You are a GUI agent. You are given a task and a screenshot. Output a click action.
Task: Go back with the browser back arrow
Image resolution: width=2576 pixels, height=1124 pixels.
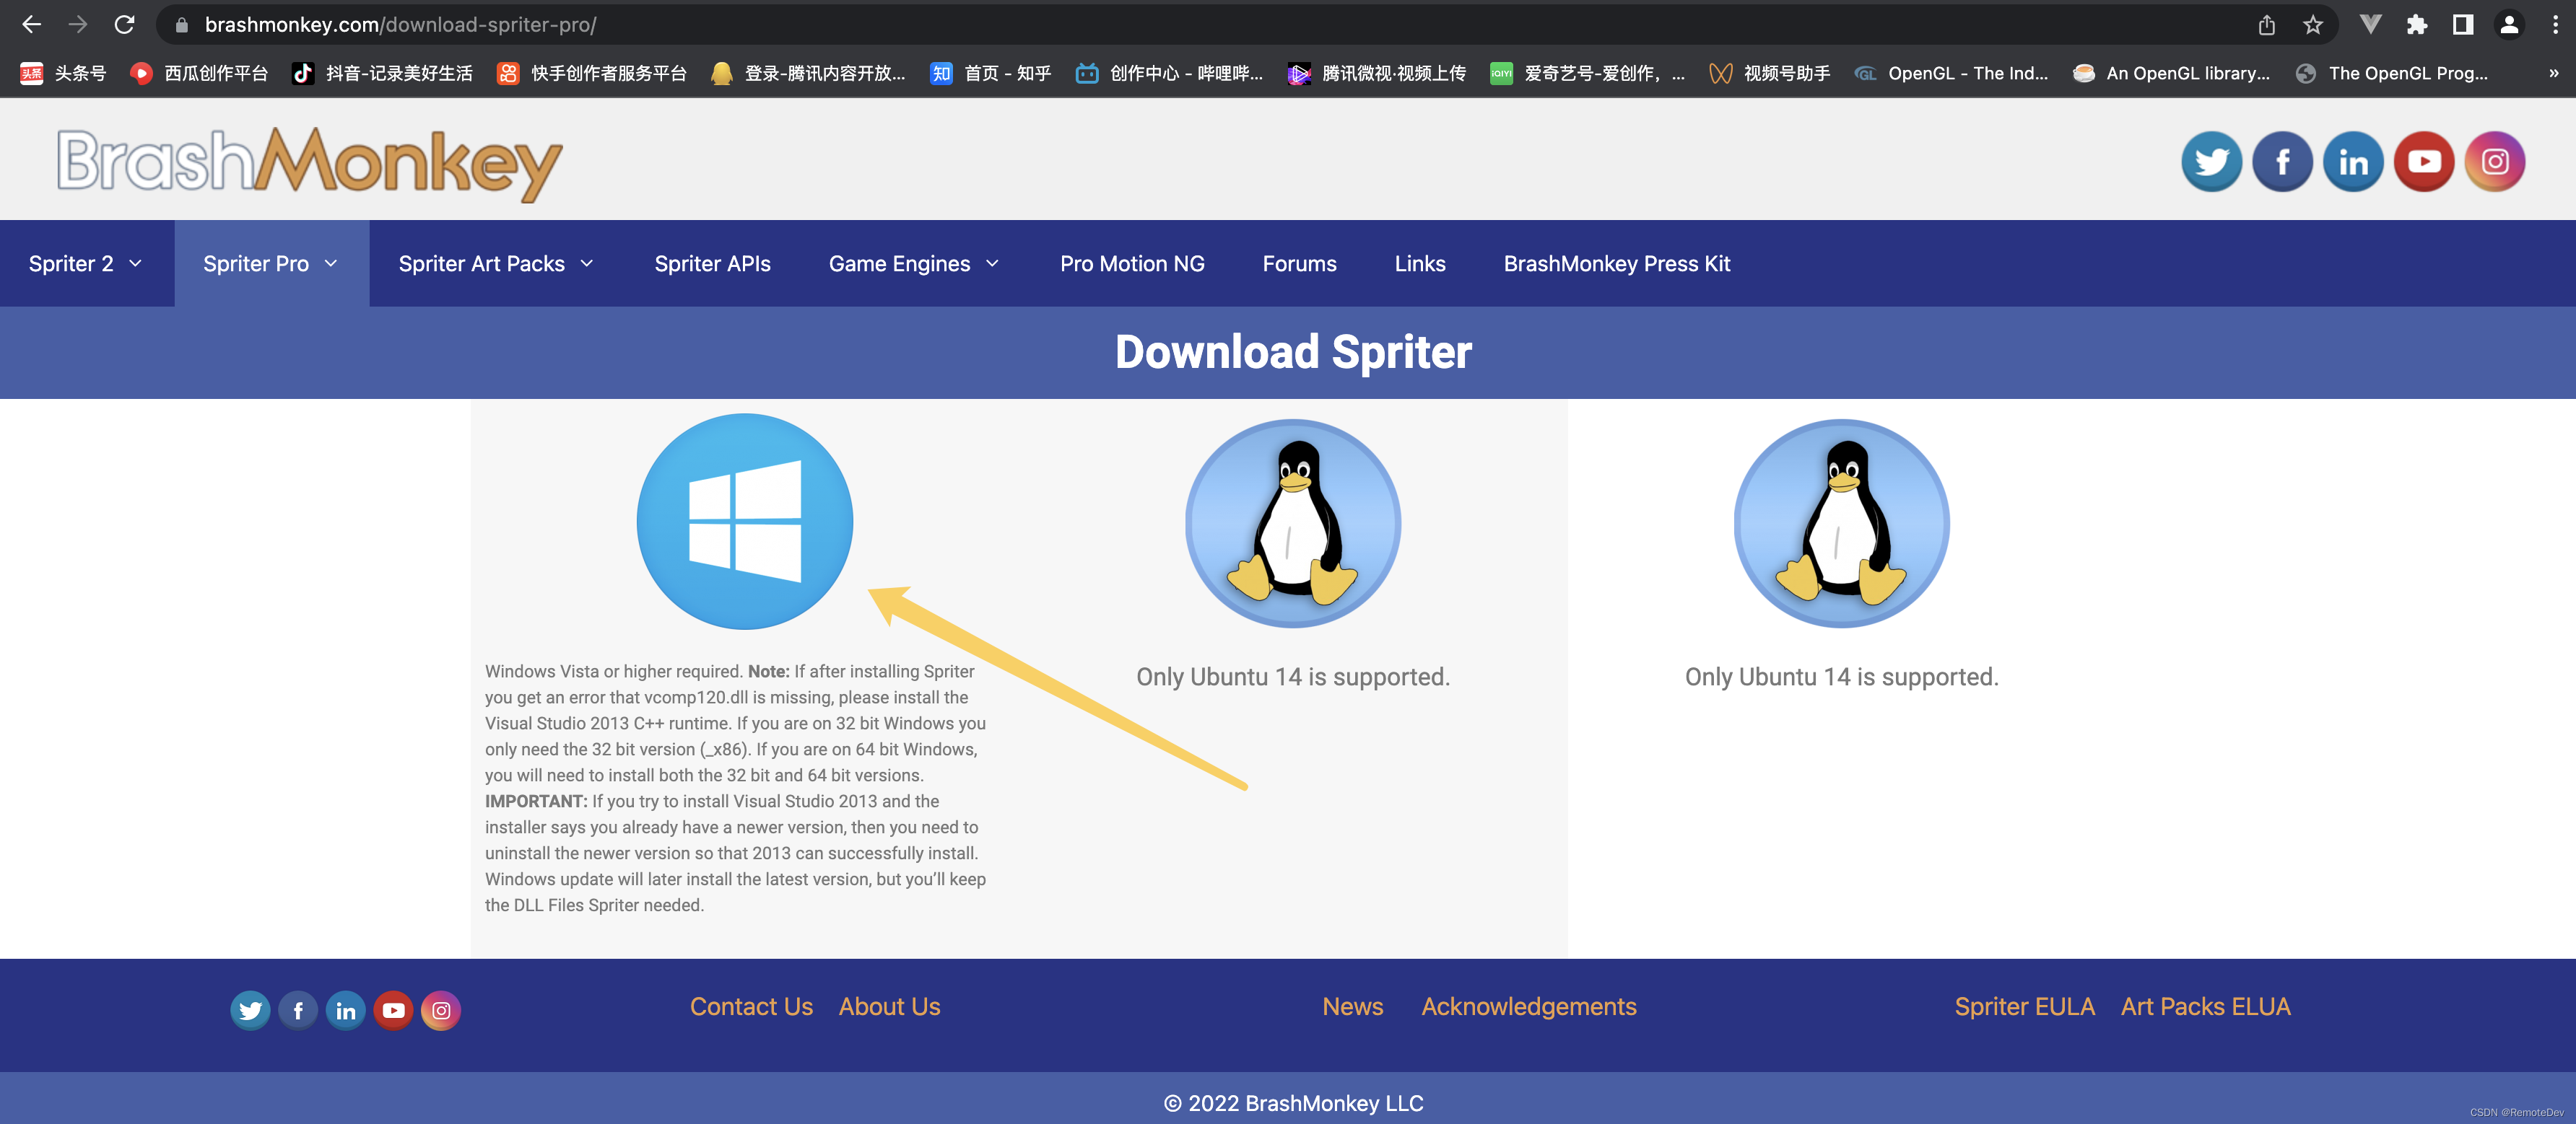[32, 25]
